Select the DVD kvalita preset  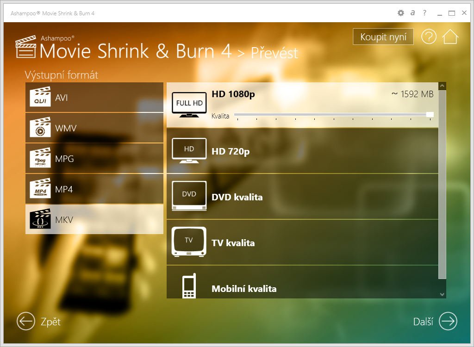pyautogui.click(x=302, y=197)
